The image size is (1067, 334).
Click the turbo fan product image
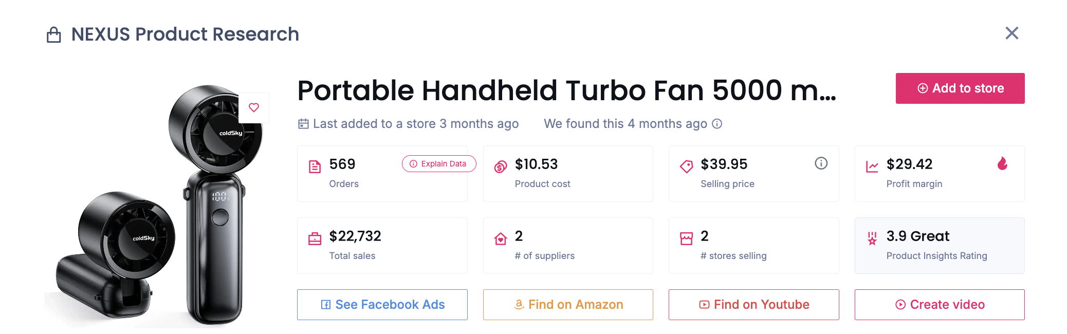pos(159,216)
